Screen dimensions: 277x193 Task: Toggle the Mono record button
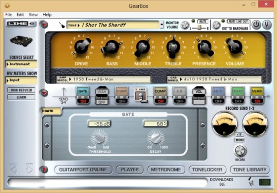240,140
